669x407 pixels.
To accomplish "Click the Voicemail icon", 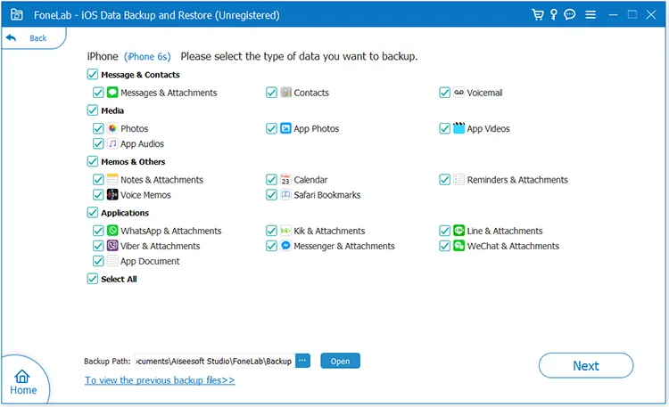I will point(459,92).
